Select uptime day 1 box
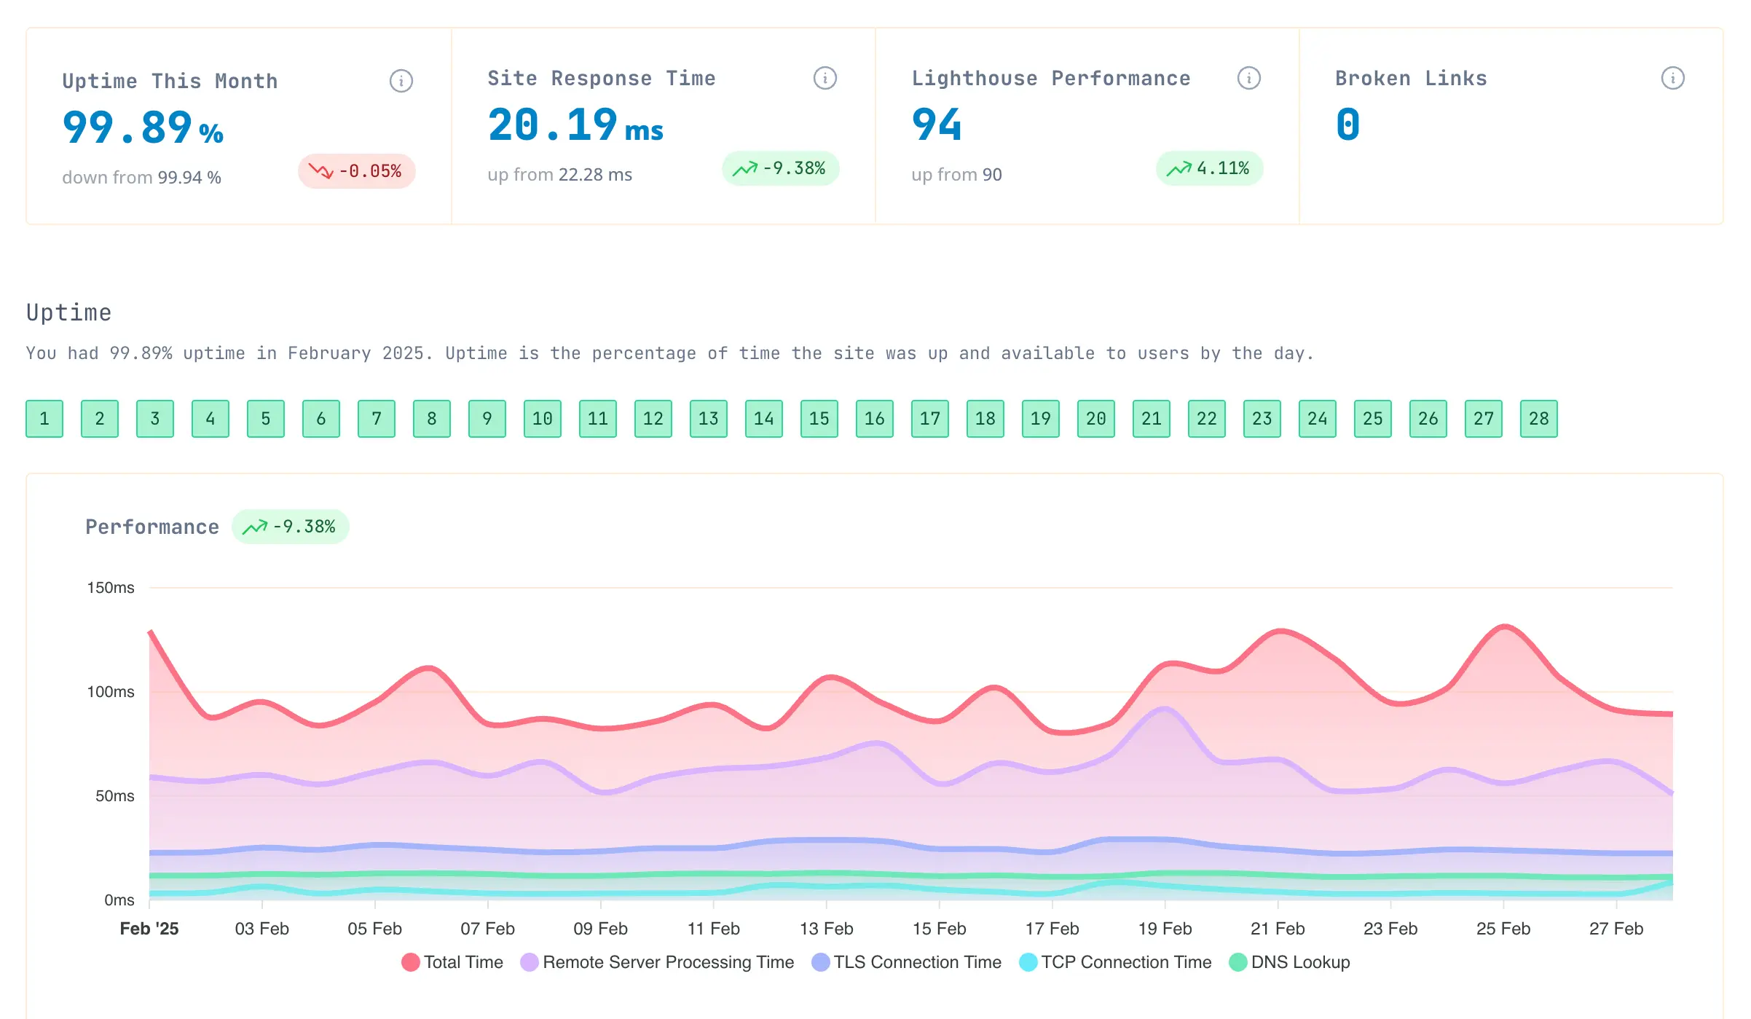1751x1019 pixels. (44, 419)
